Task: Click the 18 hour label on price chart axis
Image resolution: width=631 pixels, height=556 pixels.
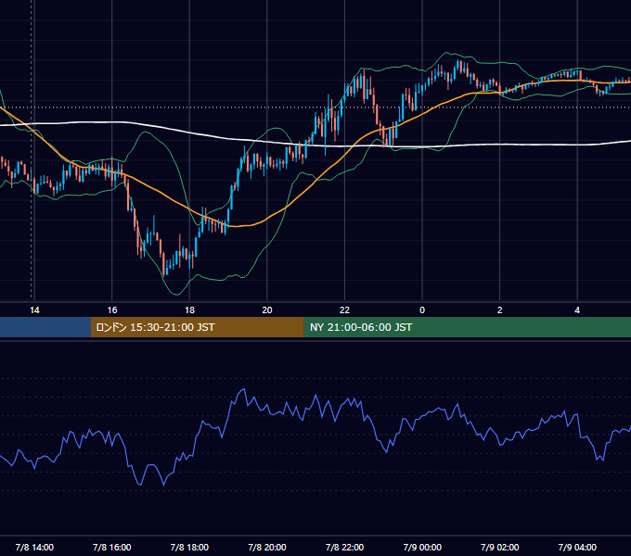Action: [189, 310]
